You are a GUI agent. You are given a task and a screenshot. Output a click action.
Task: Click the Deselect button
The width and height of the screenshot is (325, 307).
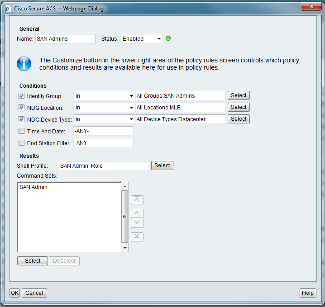point(64,261)
